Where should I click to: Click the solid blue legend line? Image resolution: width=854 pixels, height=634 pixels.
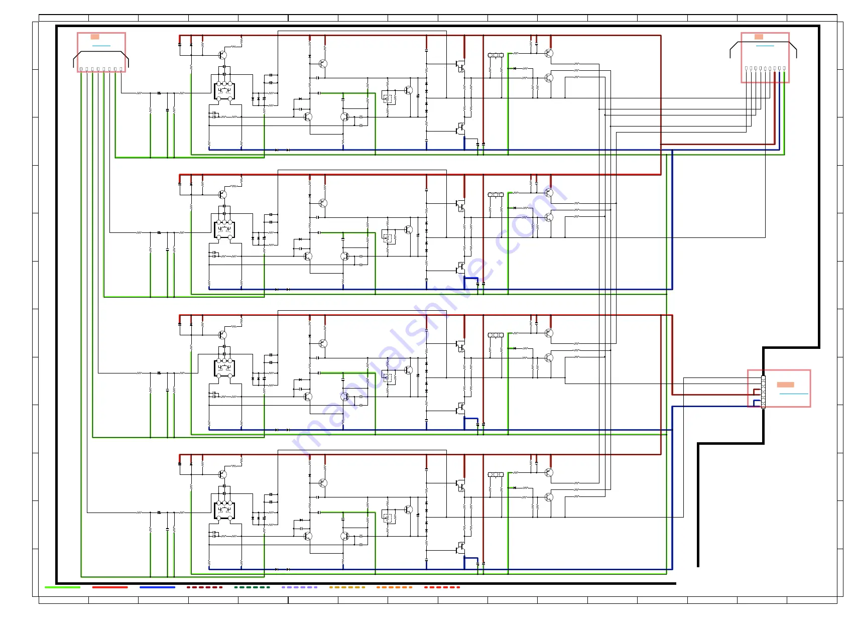(x=158, y=587)
